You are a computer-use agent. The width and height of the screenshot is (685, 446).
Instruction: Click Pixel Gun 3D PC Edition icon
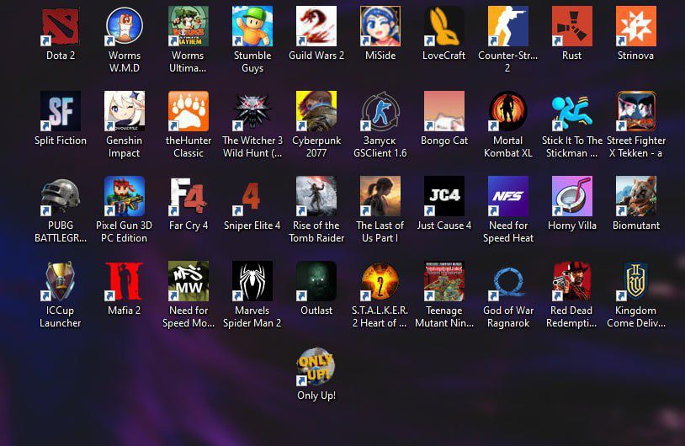[125, 196]
